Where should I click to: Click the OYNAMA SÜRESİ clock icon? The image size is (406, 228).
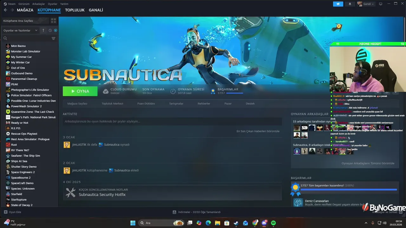pos(173,91)
